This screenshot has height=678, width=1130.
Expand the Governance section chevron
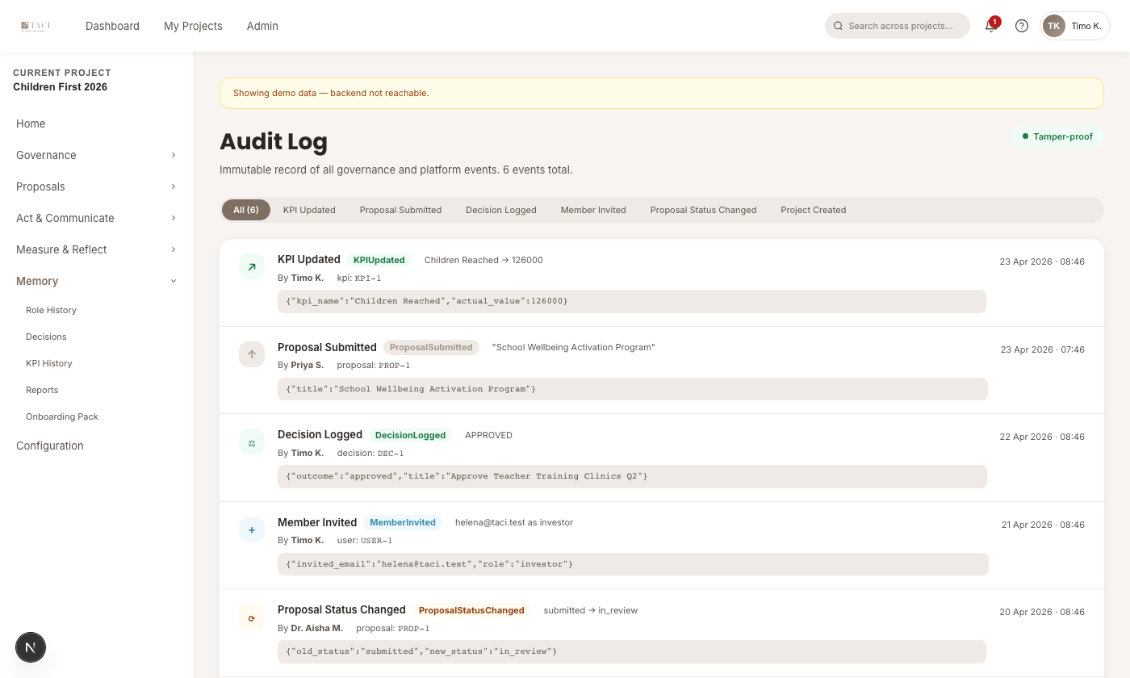[x=173, y=155]
